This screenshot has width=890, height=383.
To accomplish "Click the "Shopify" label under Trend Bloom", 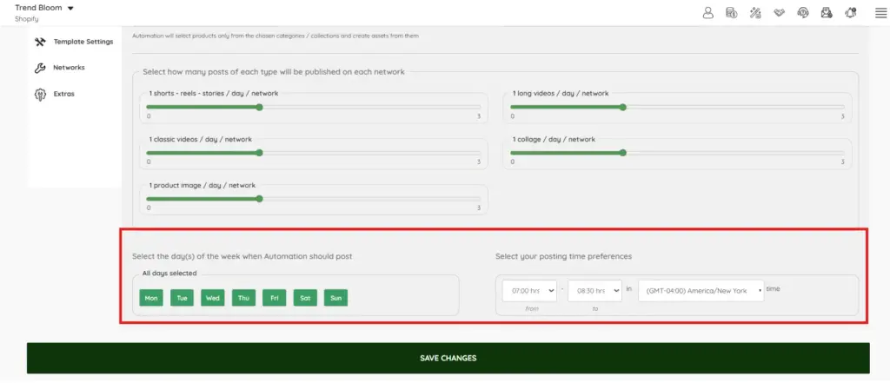I will [x=27, y=19].
